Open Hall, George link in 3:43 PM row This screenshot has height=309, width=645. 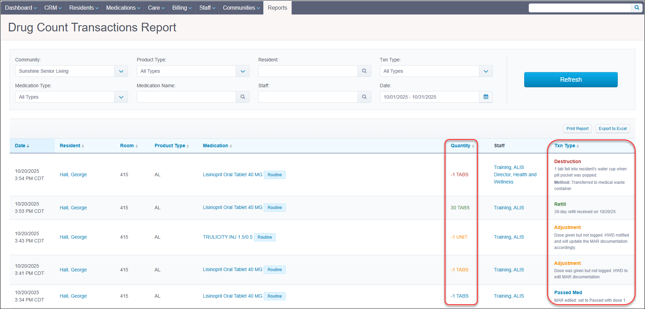pos(73,237)
